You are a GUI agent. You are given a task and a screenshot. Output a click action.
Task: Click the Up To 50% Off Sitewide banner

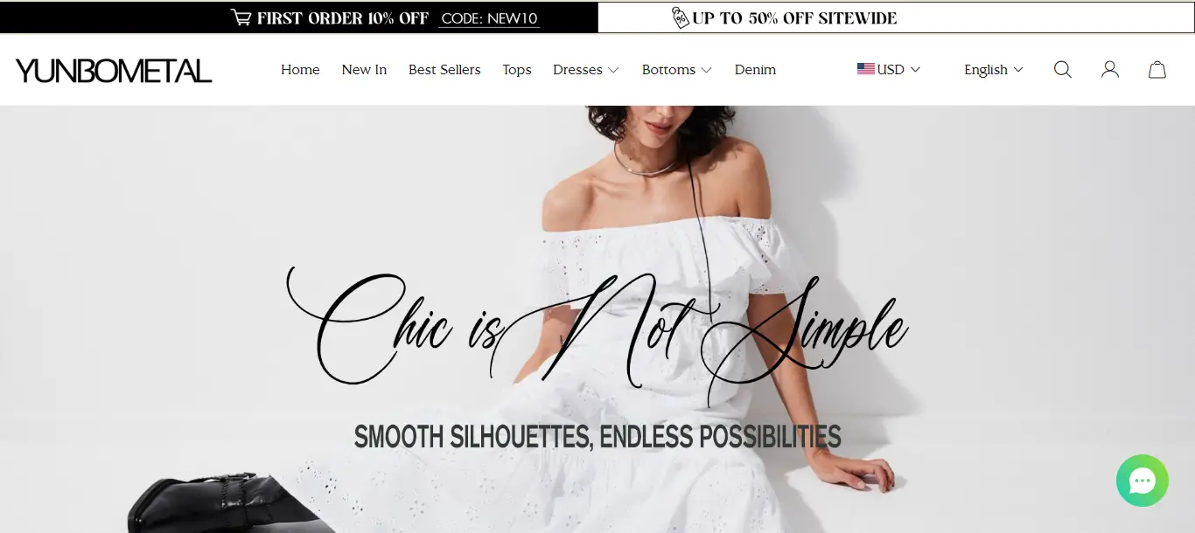pyautogui.click(x=896, y=17)
